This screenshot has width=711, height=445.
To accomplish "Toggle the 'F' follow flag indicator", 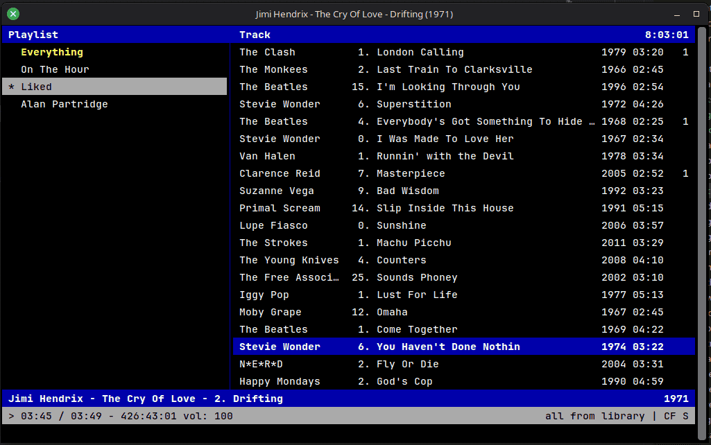I will [x=674, y=416].
